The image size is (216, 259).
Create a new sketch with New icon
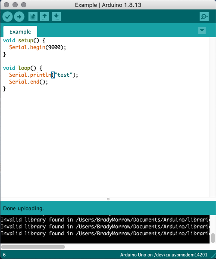[x=33, y=16]
